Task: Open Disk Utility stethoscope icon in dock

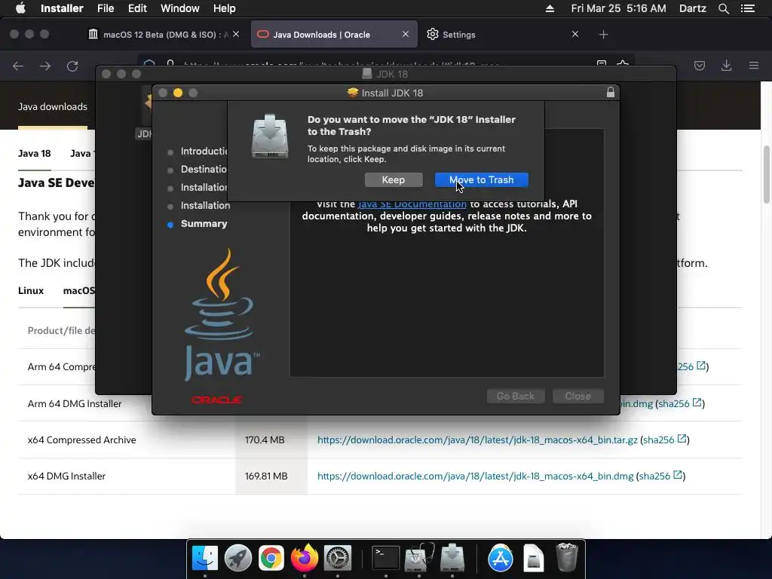Action: 419,559
